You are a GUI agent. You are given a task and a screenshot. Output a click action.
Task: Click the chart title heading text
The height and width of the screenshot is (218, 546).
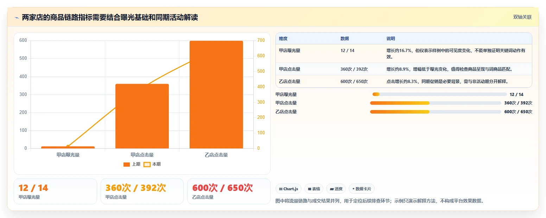click(x=110, y=17)
